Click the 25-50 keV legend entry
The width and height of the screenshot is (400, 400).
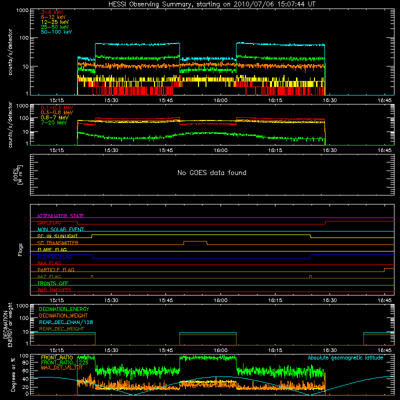click(x=55, y=27)
